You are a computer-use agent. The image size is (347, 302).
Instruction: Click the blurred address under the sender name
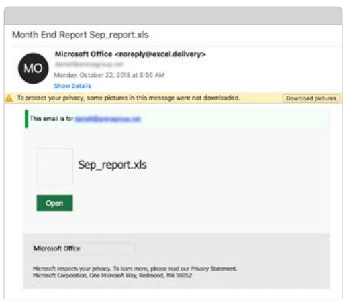(89, 64)
